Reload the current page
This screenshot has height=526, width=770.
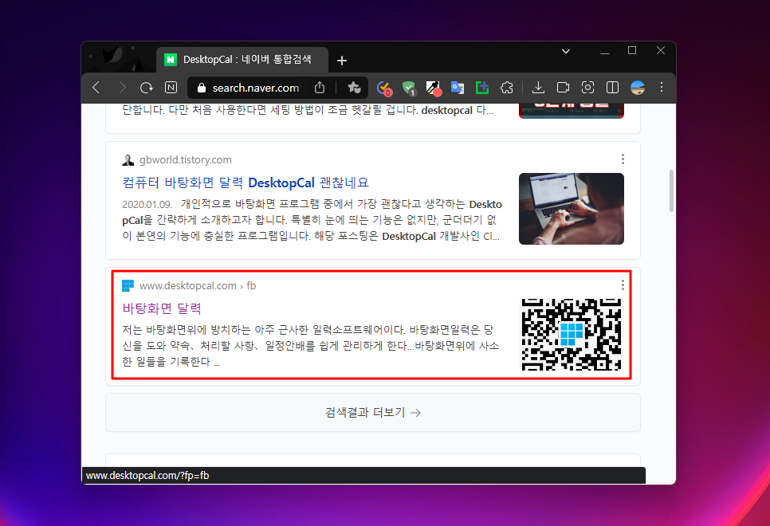[147, 88]
